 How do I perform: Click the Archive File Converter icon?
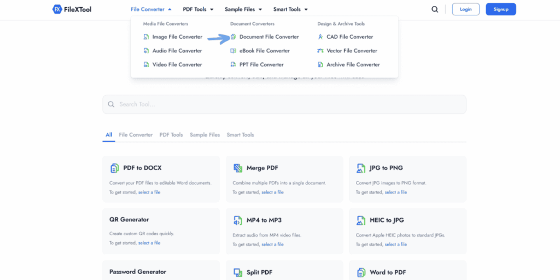[x=320, y=65]
